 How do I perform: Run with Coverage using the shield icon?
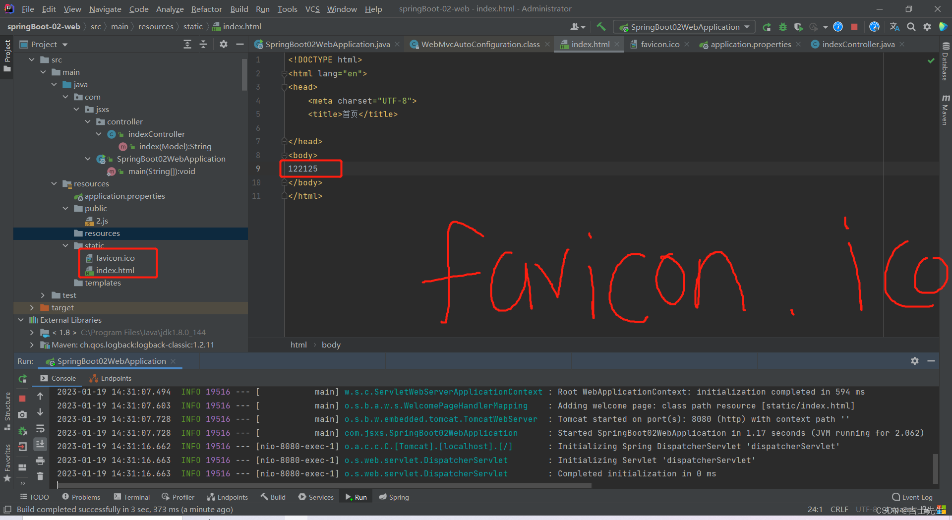click(798, 27)
